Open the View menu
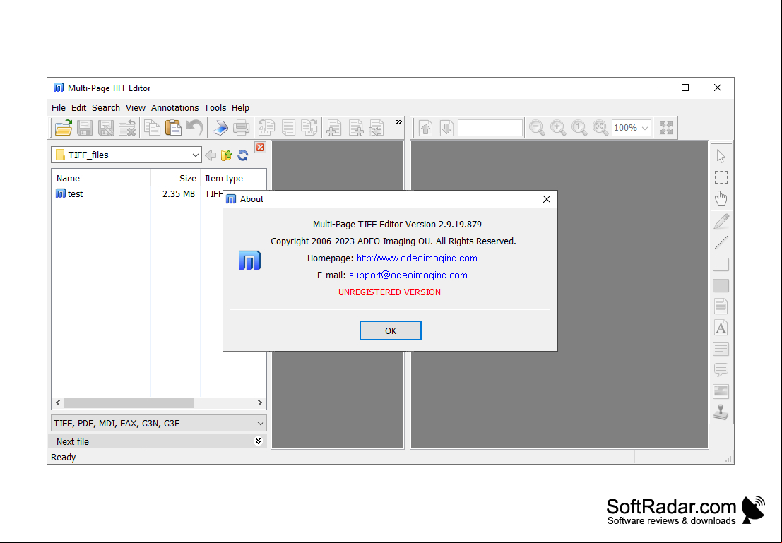The width and height of the screenshot is (782, 543). (135, 108)
